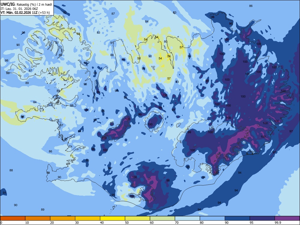Screen dimensions: 300x225
Task: Click the '50' label on the legend scale
Action: click(127, 223)
